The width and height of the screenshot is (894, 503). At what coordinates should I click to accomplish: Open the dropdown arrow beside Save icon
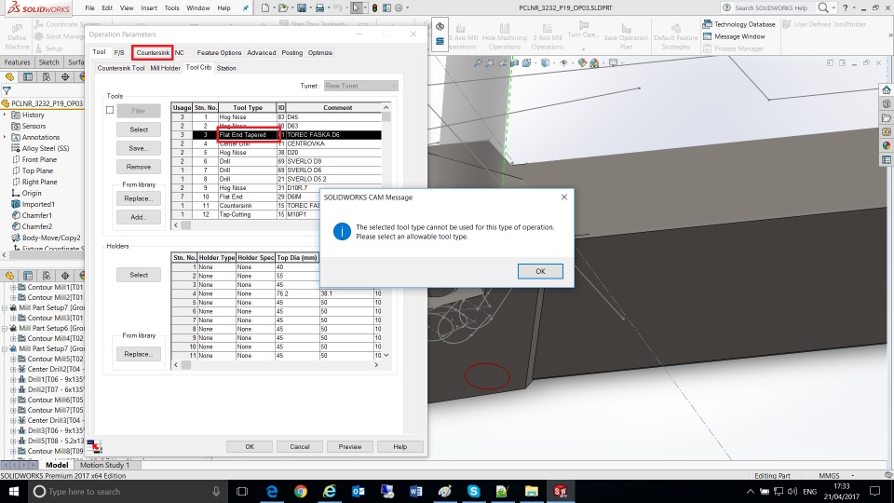click(x=310, y=8)
